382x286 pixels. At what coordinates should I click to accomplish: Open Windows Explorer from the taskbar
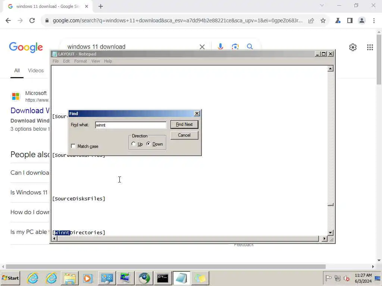[70, 278]
